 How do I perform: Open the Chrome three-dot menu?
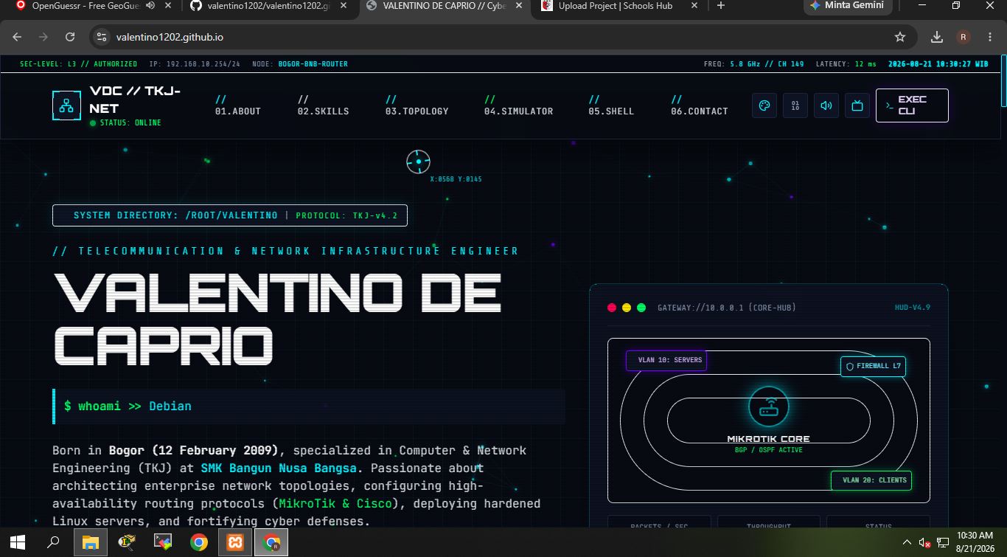(x=989, y=37)
